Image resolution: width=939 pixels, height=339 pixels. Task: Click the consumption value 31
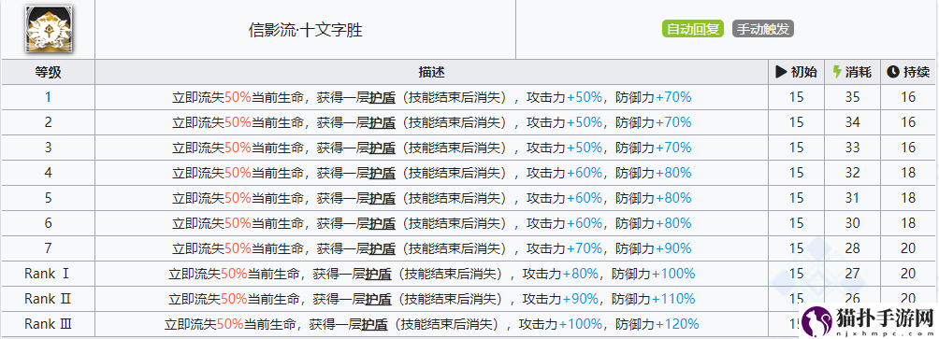pos(853,198)
